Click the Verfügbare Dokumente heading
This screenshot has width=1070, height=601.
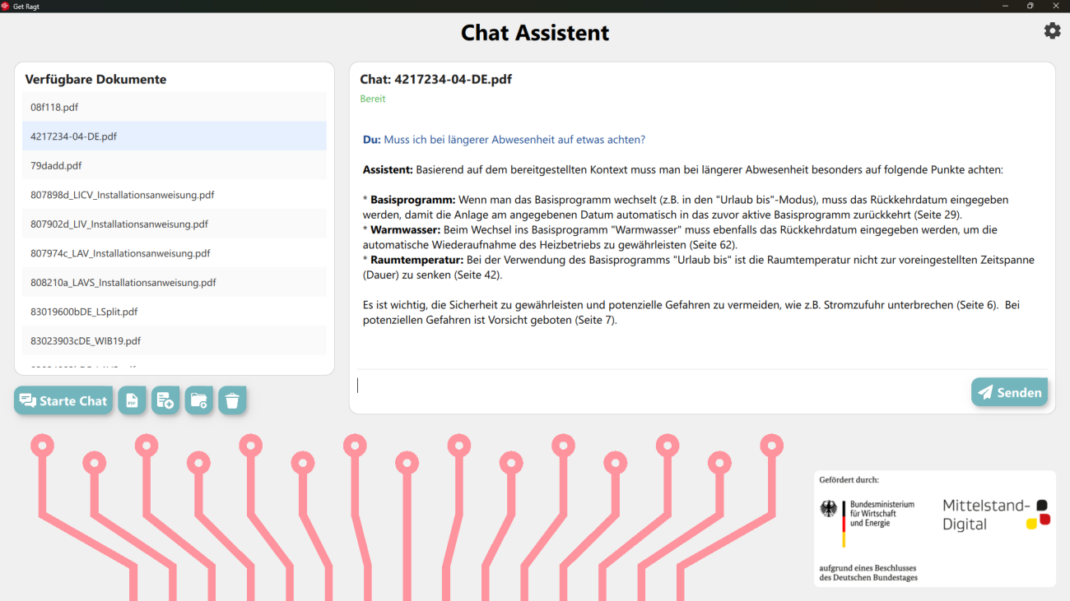95,80
